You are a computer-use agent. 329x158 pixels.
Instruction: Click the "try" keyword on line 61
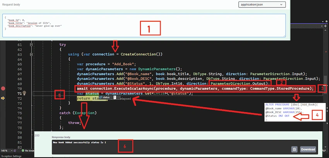[63, 45]
